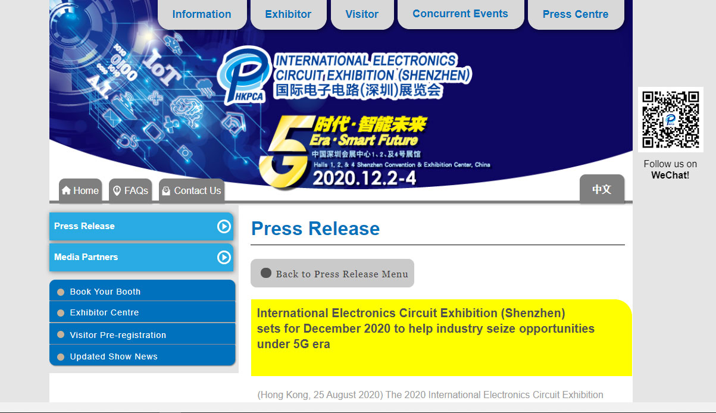The width and height of the screenshot is (716, 413).
Task: Click the WeChat QR code image
Action: 671,120
